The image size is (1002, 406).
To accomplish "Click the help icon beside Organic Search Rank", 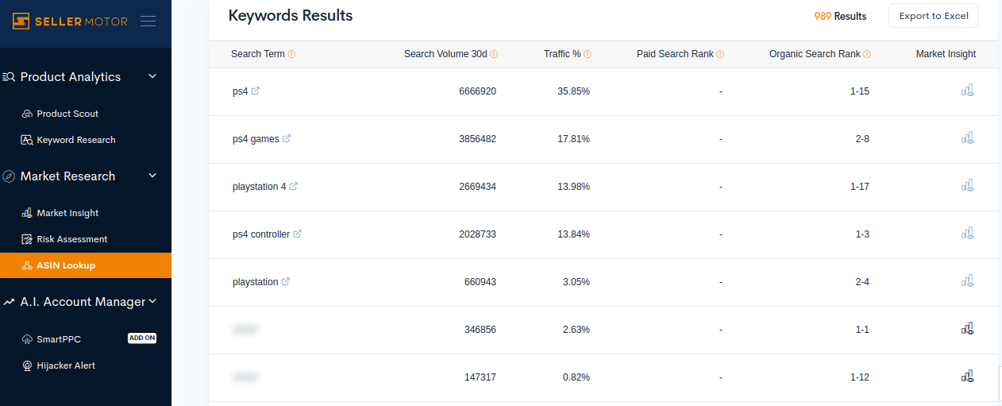I will click(x=867, y=54).
